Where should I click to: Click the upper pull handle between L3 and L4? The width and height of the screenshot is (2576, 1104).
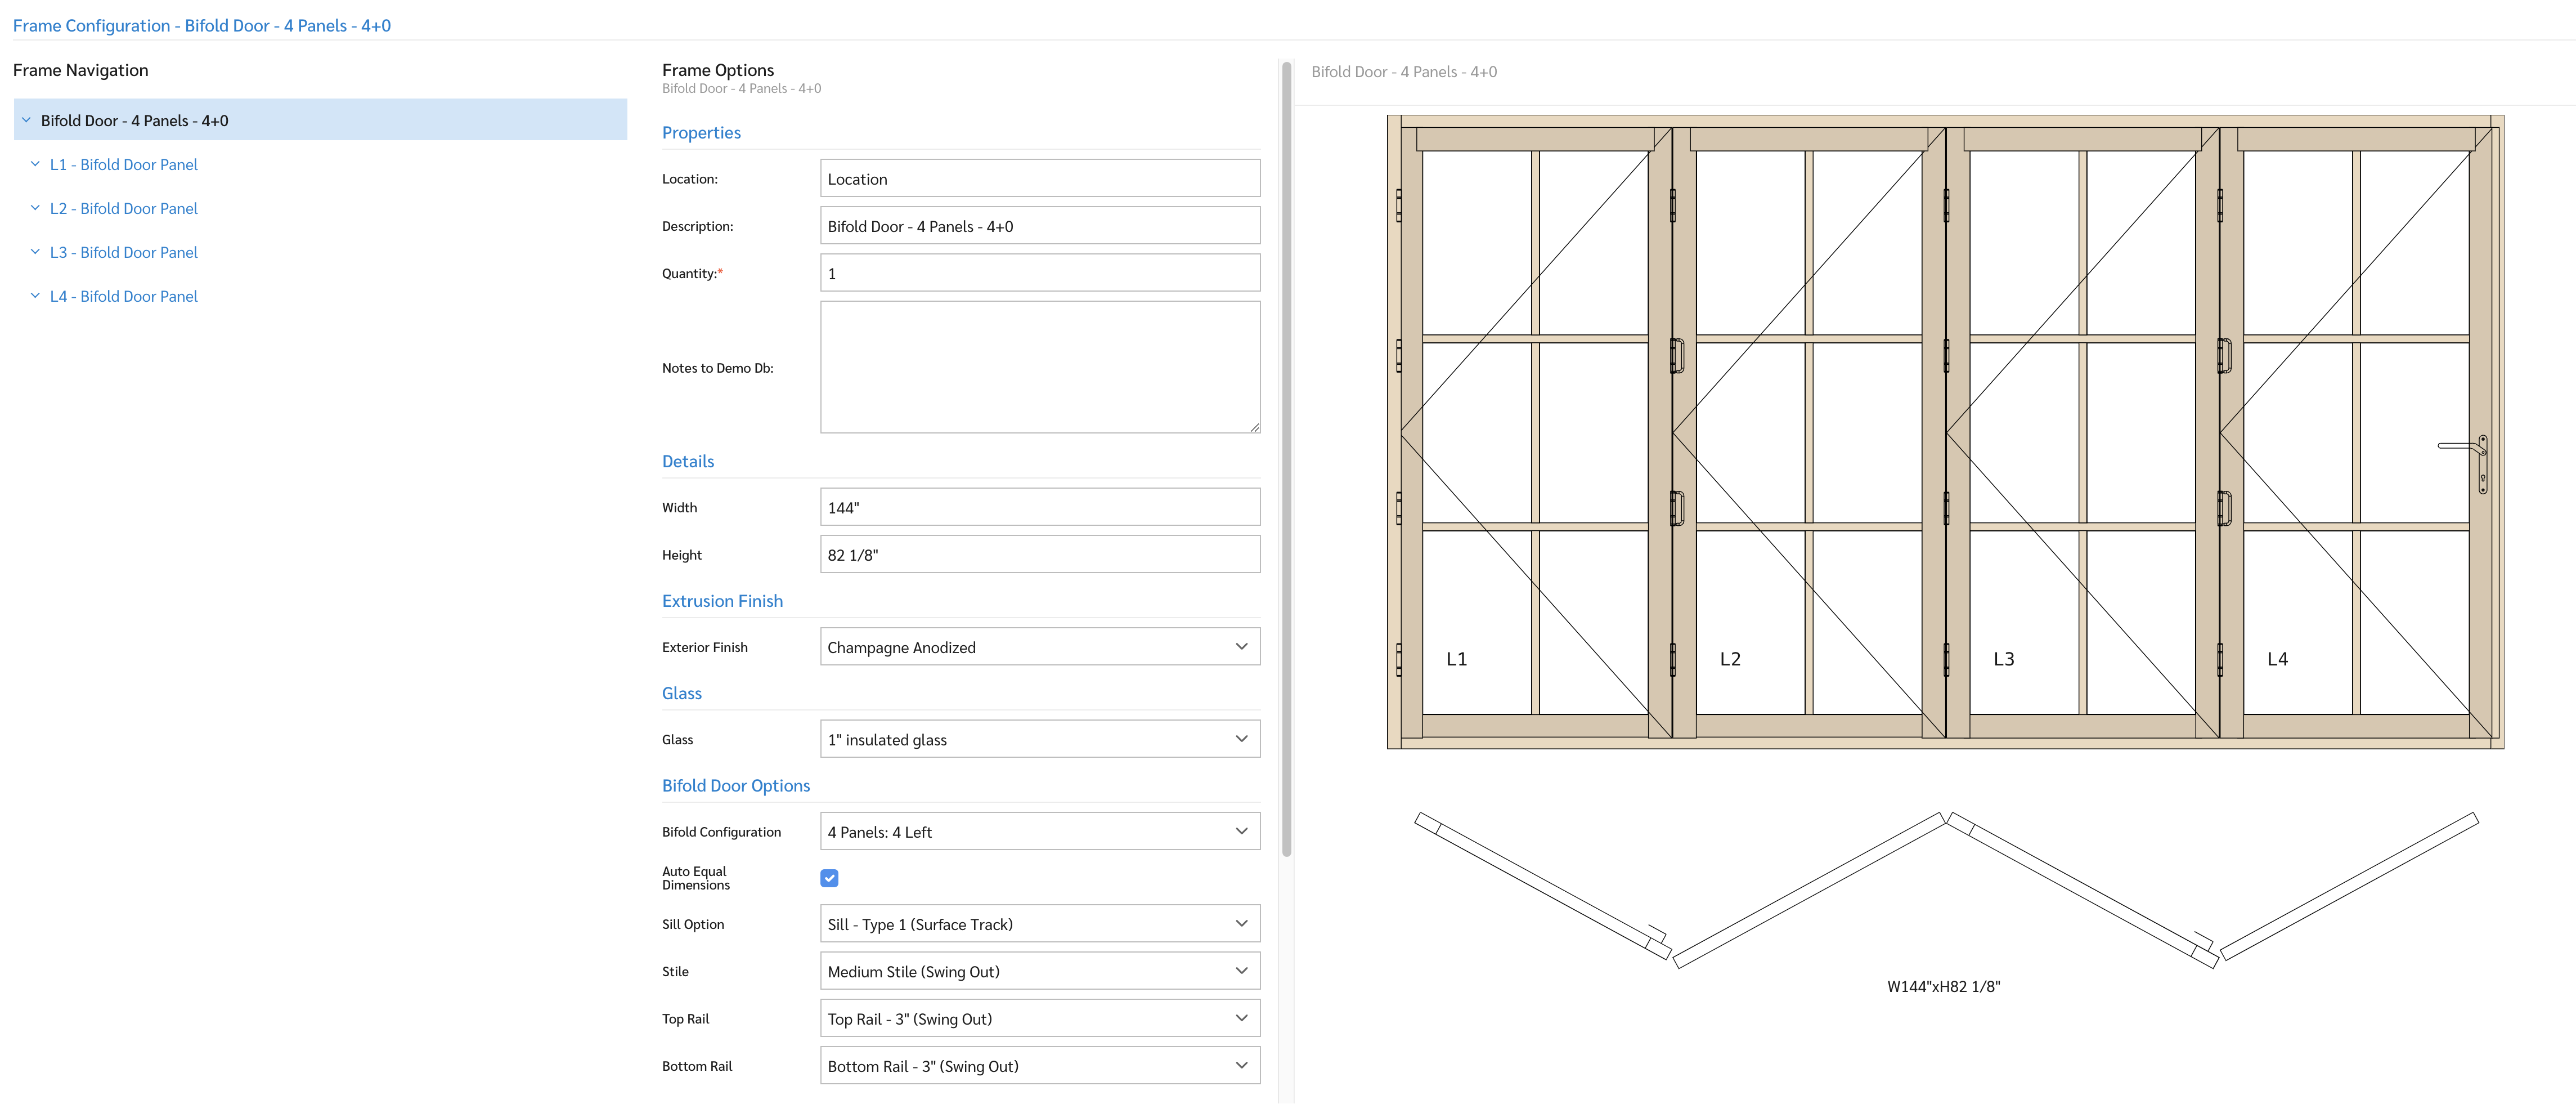tap(2224, 355)
